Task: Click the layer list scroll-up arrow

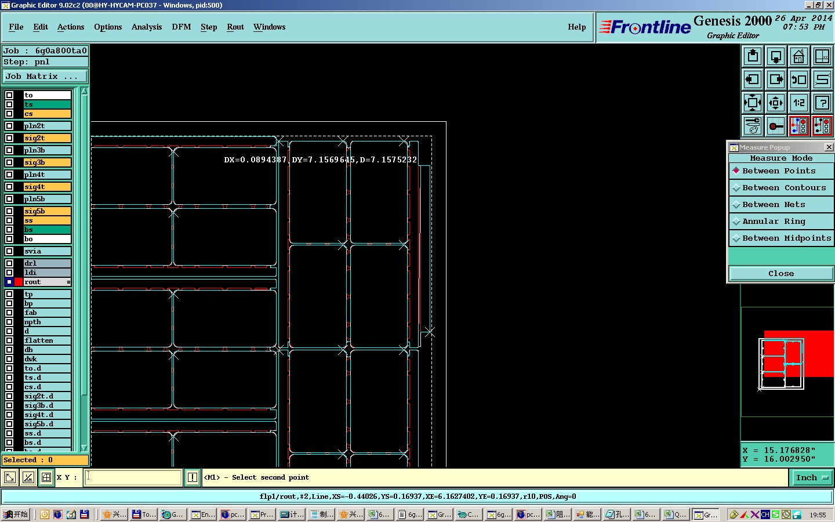Action: tap(84, 91)
